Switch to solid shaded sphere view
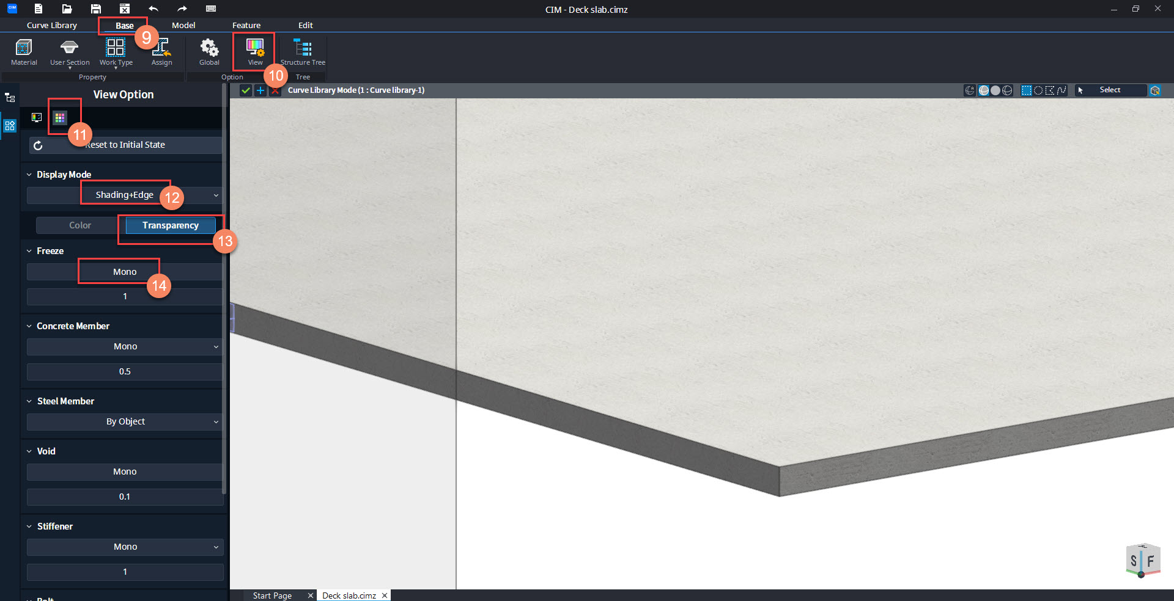 tap(995, 90)
